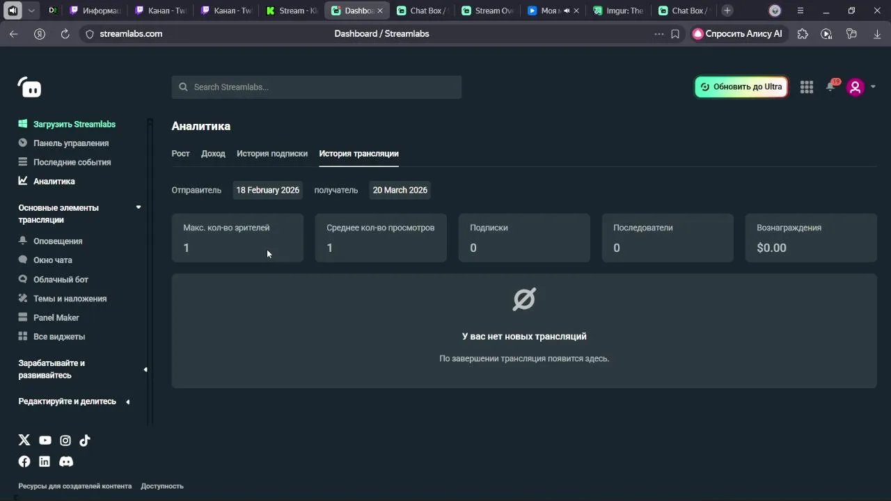Open the X (Twitter) social icon
This screenshot has height=501, width=891.
click(24, 440)
